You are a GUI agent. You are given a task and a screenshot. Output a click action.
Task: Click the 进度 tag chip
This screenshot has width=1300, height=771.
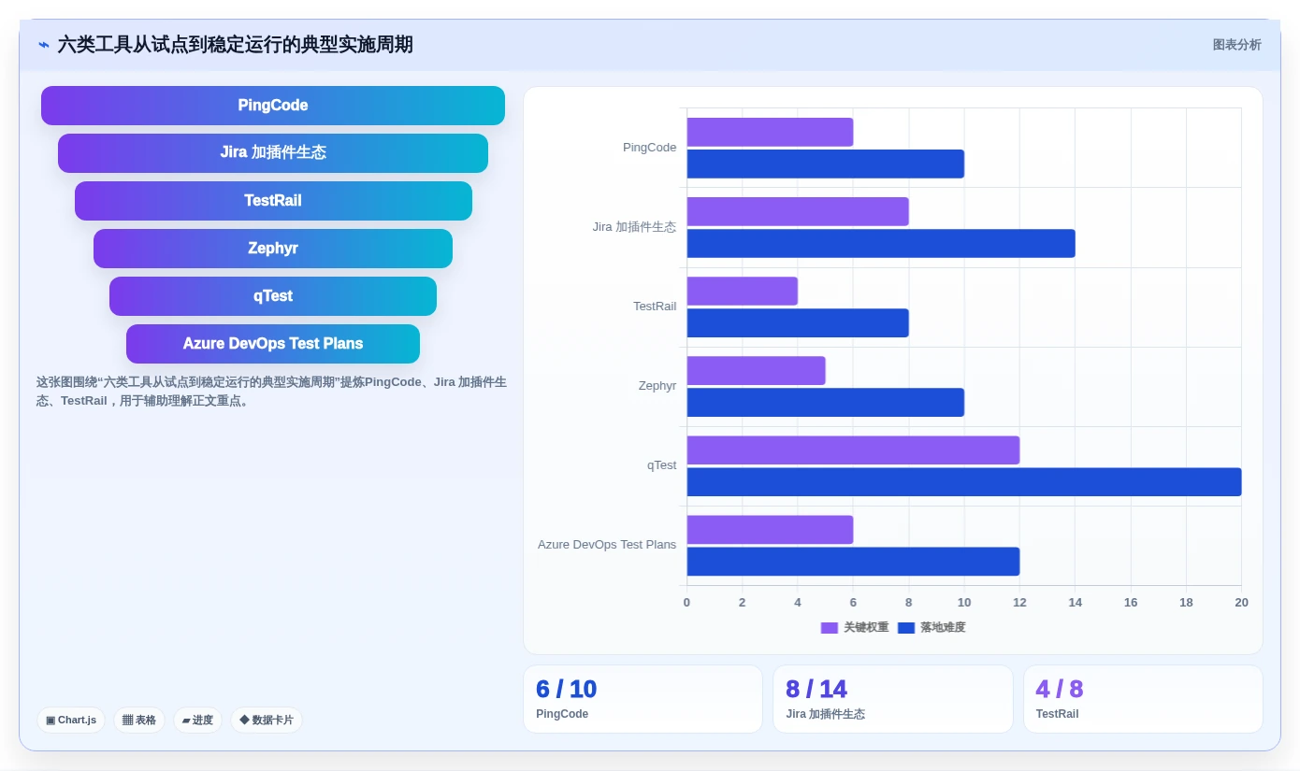coord(197,720)
